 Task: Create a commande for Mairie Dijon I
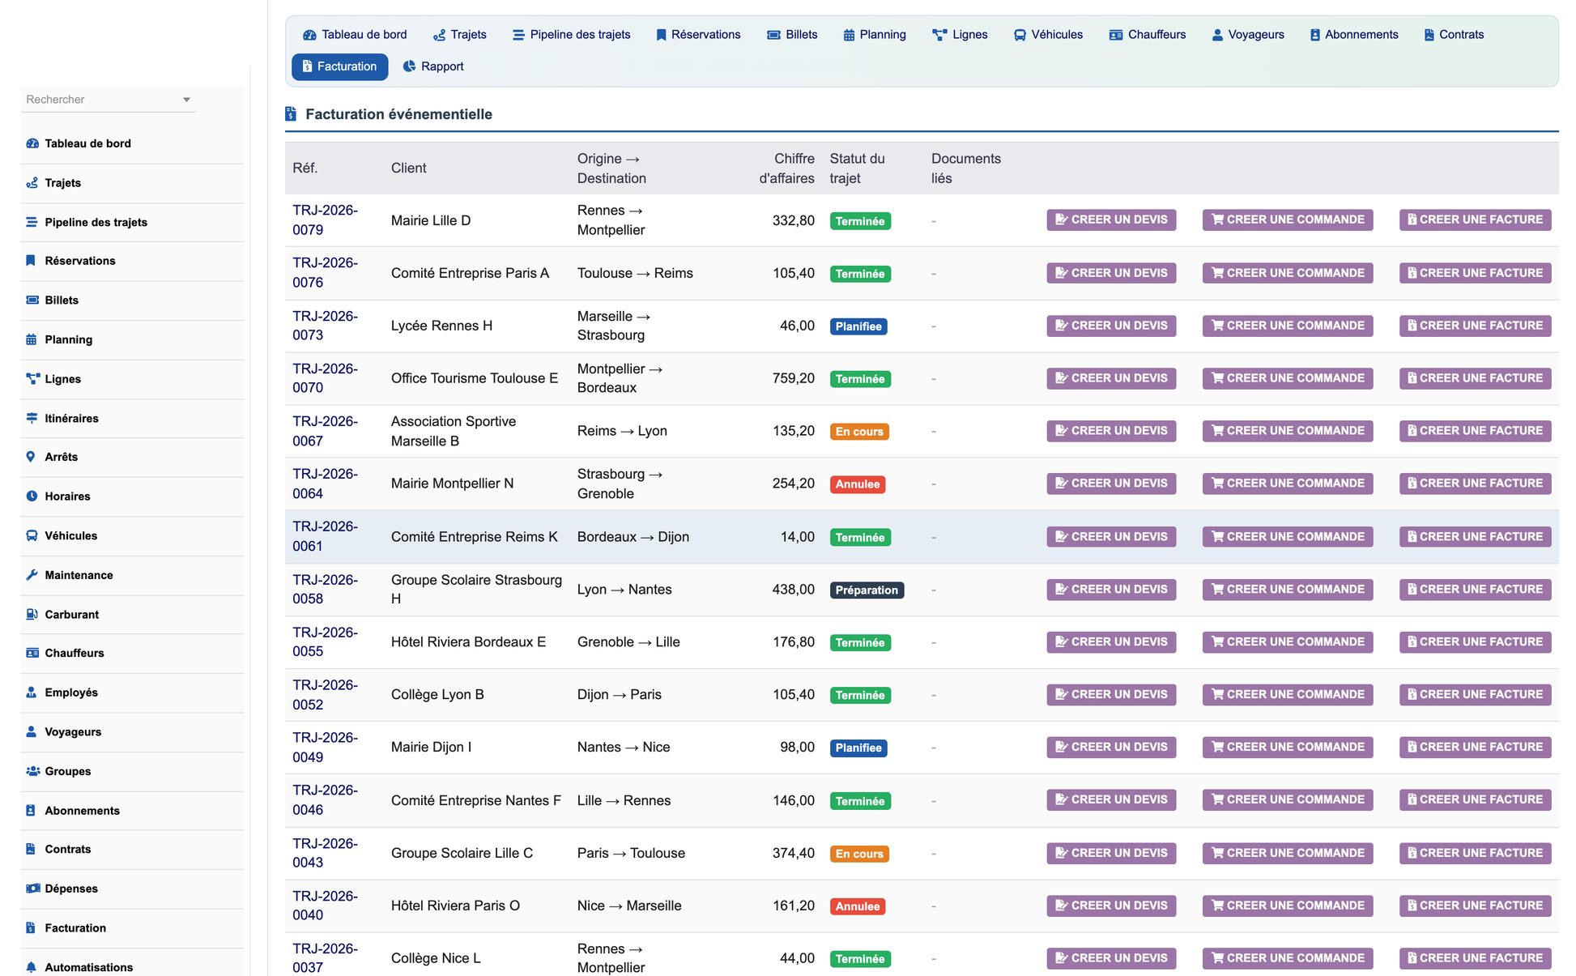[x=1288, y=748]
